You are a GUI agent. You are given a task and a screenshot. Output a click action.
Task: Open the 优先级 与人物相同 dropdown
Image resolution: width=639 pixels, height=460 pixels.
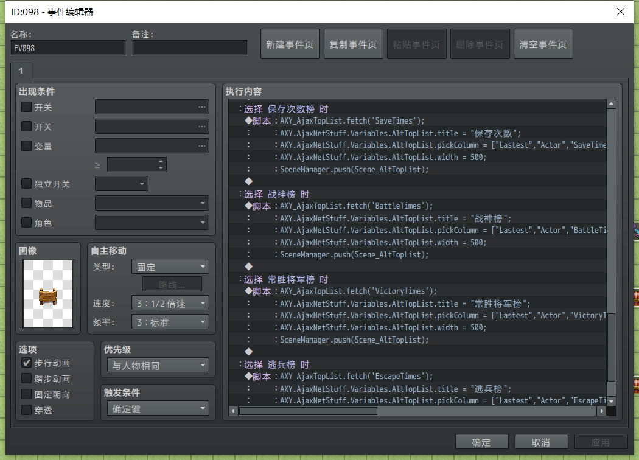(x=158, y=366)
